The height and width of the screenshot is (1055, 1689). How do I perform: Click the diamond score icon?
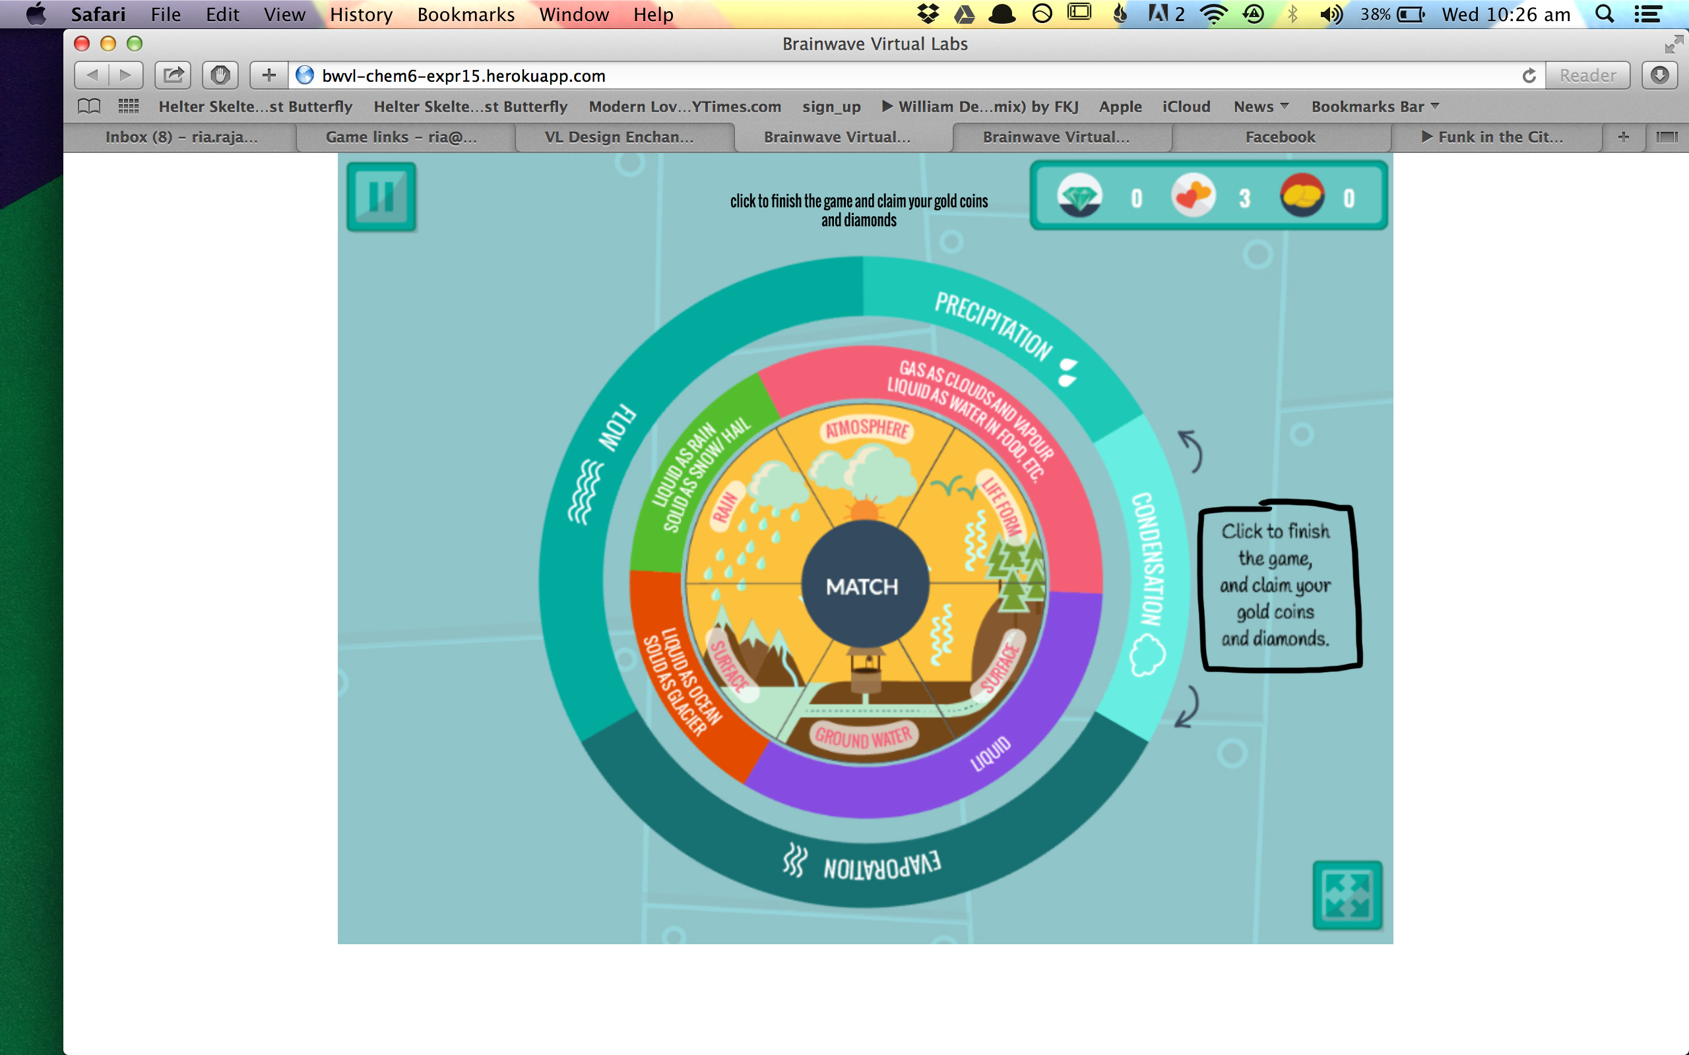[1079, 195]
